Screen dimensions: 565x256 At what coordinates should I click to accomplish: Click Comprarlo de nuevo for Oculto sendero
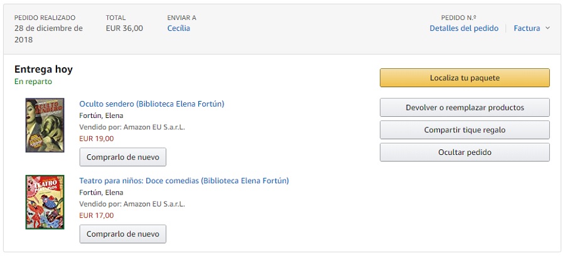pyautogui.click(x=123, y=157)
